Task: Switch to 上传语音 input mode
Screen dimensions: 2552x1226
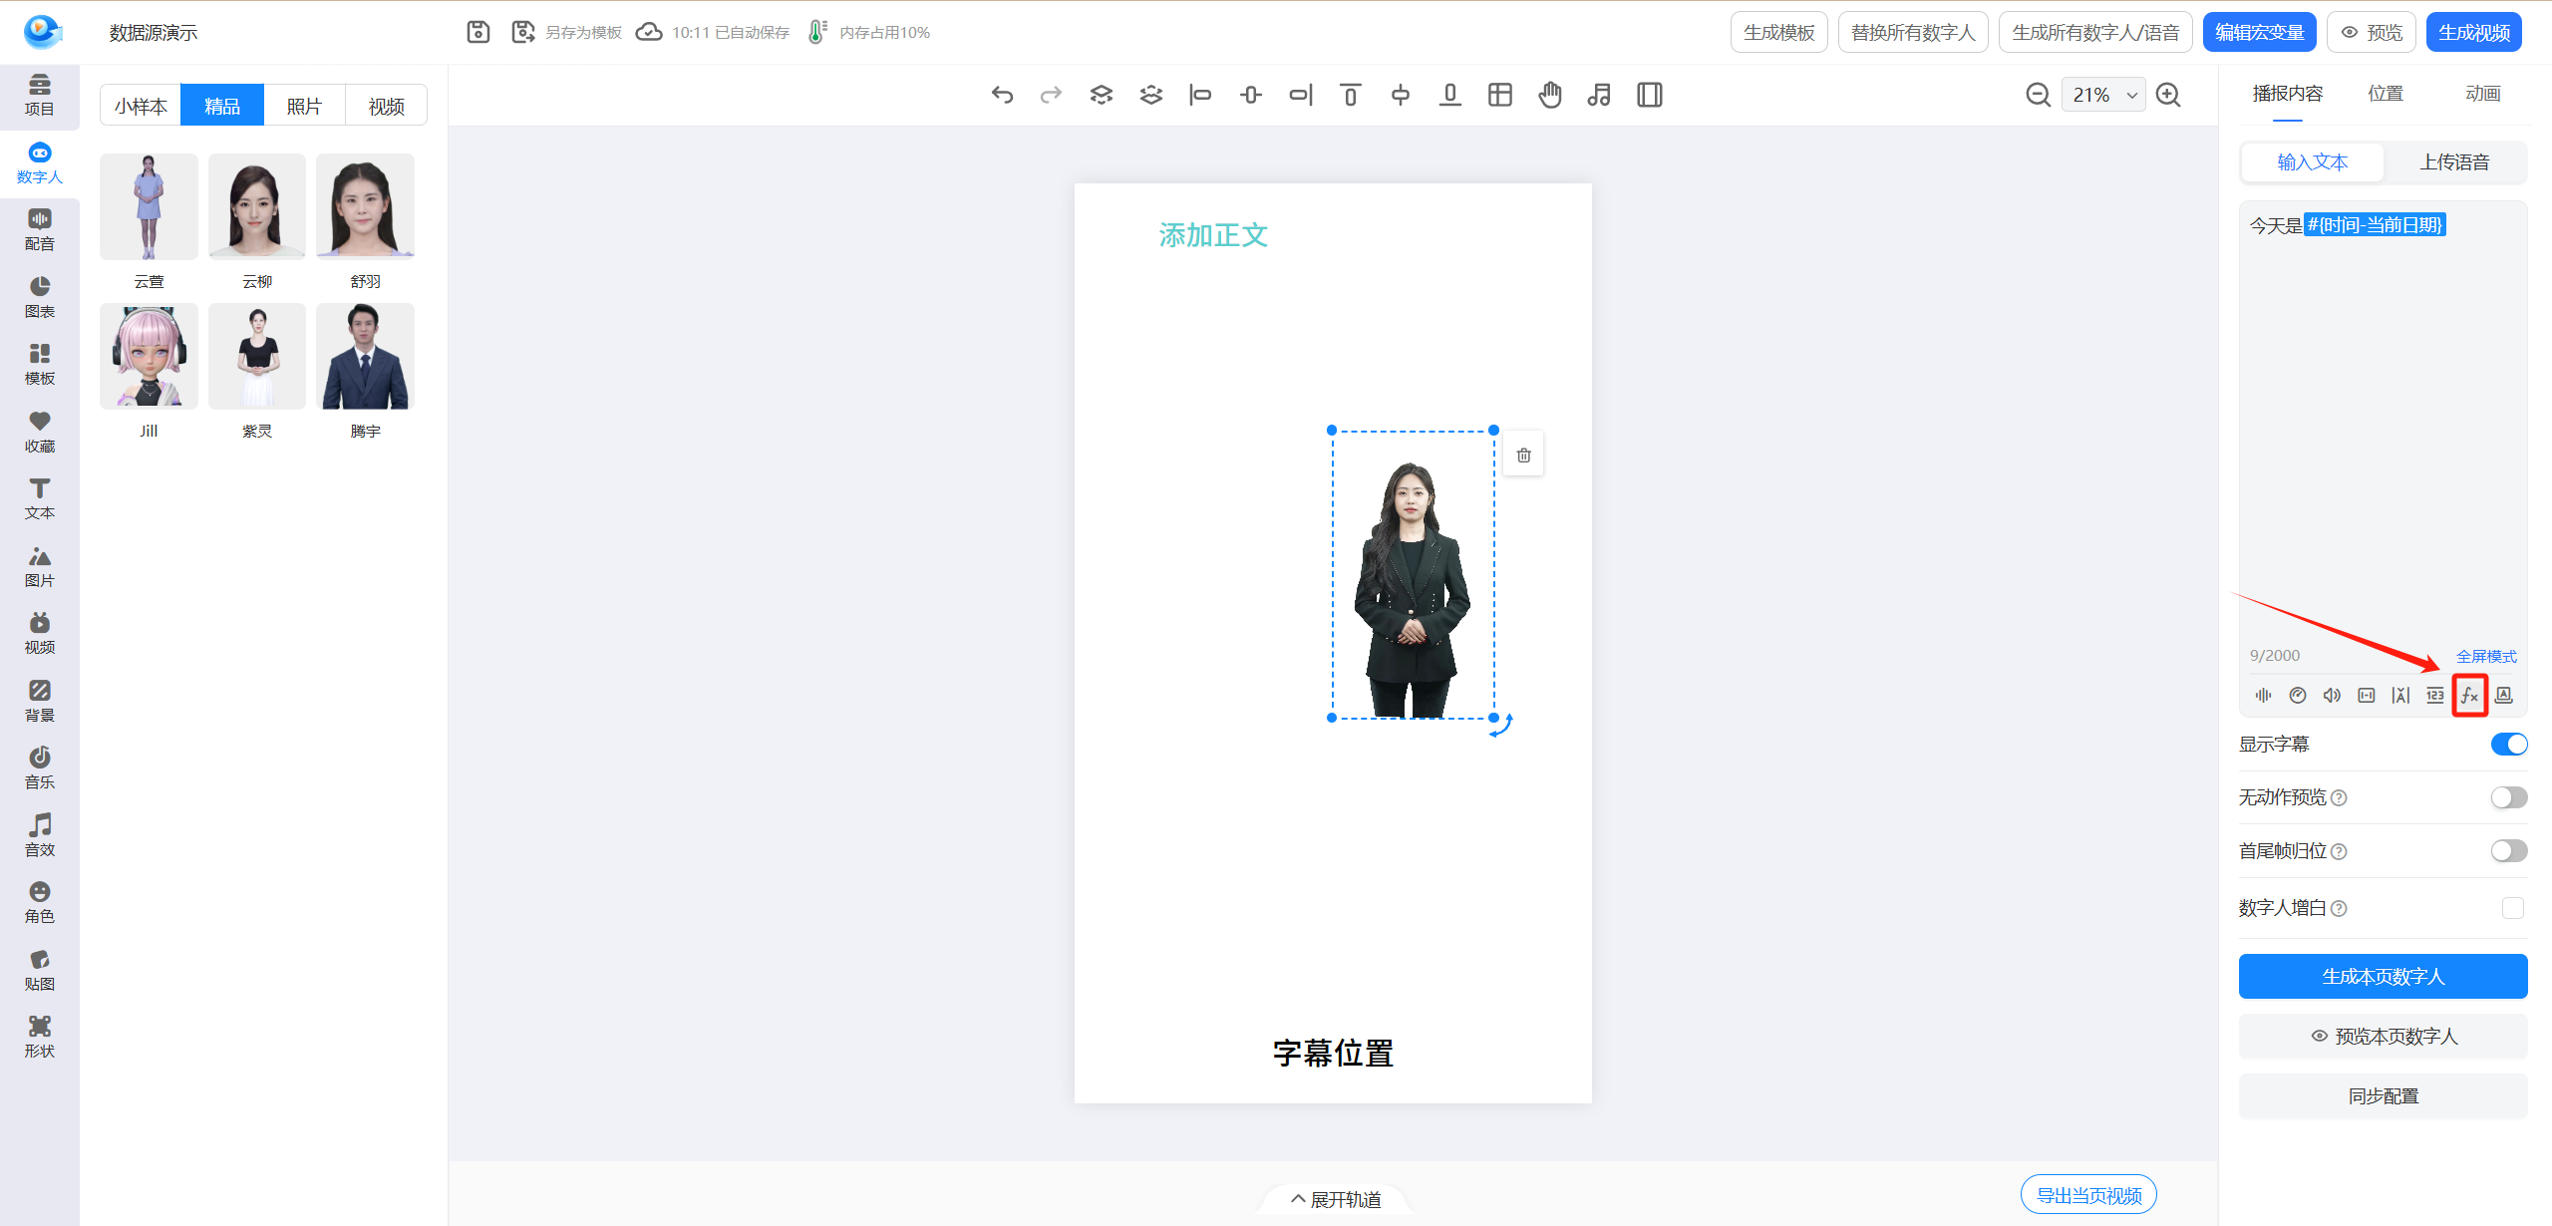Action: tap(2454, 162)
